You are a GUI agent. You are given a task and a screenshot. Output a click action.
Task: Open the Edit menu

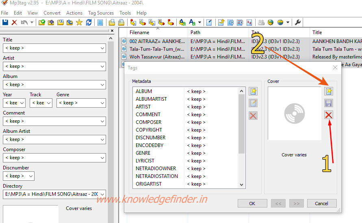[18, 13]
